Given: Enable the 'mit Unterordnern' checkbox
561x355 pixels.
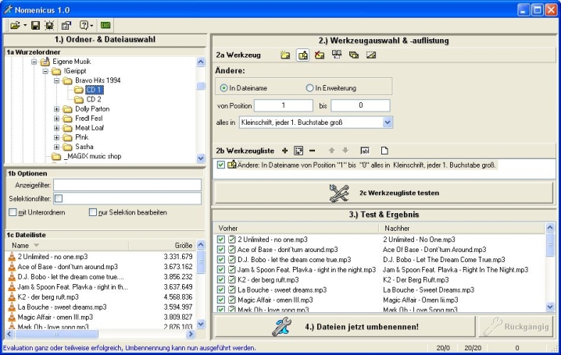Looking at the screenshot, I should pyautogui.click(x=12, y=211).
